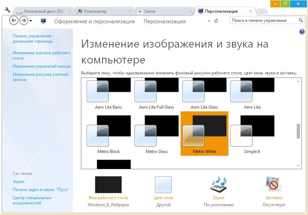
Task: Select the Metro Black theme
Action: coord(109,134)
